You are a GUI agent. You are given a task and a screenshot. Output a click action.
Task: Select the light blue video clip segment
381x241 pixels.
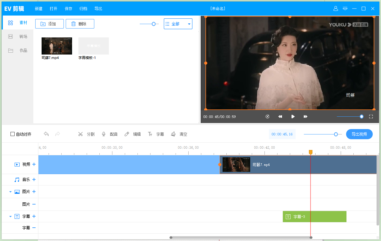pyautogui.click(x=129, y=165)
